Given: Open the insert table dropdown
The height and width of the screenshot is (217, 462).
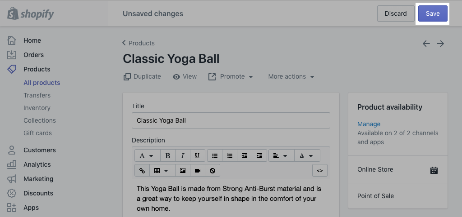Looking at the screenshot, I should [x=161, y=171].
